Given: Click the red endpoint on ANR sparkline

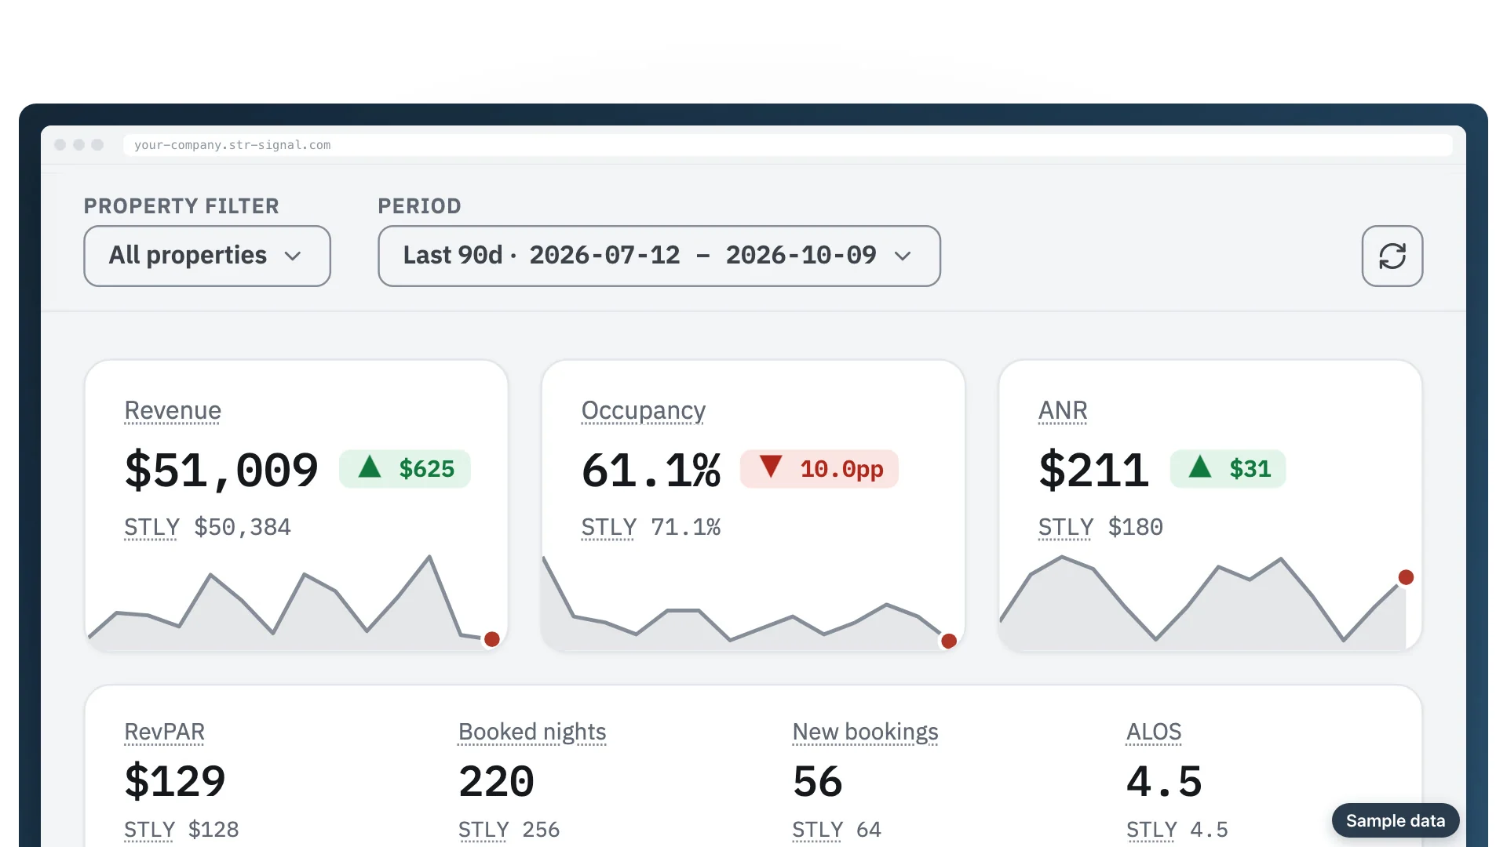Looking at the screenshot, I should click(1406, 577).
